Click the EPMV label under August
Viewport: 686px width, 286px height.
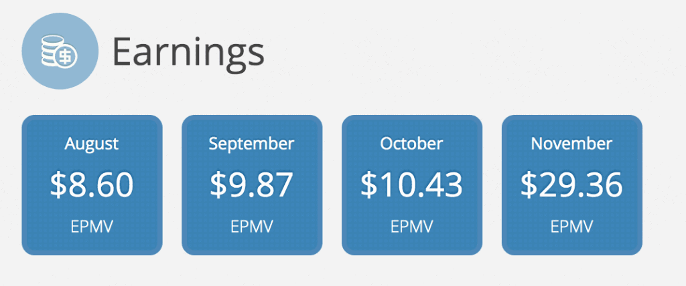[x=92, y=226]
